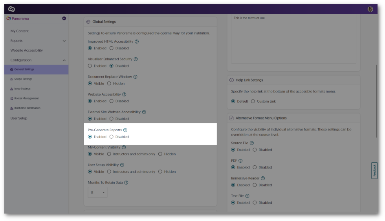The height and width of the screenshot is (221, 385).
Task: Select Enabled for Pre-Generate Reports
Action: (x=90, y=137)
